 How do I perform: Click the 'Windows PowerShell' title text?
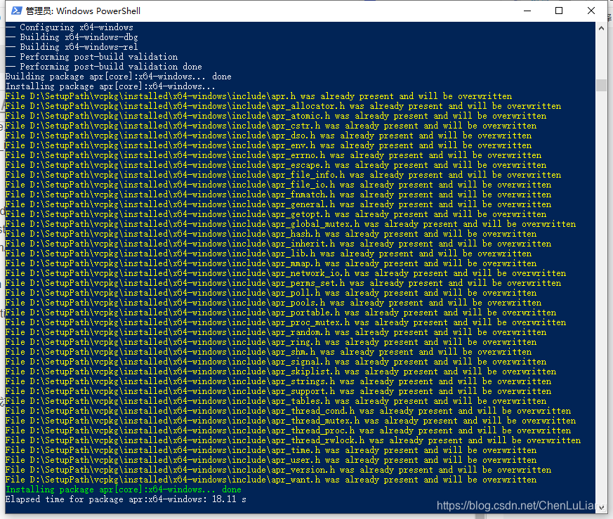[98, 11]
